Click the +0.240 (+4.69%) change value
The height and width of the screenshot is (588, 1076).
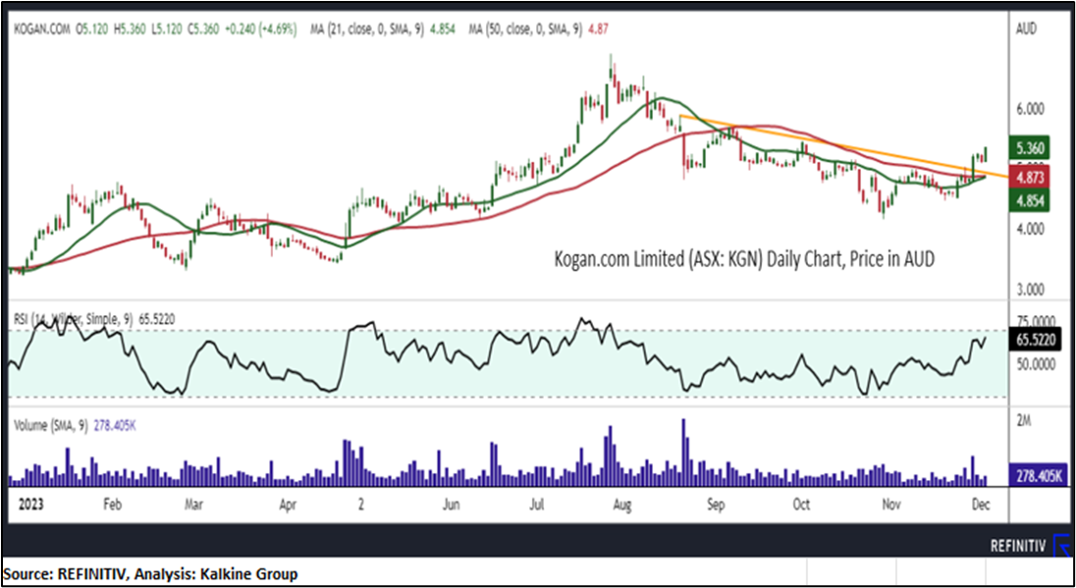263,28
